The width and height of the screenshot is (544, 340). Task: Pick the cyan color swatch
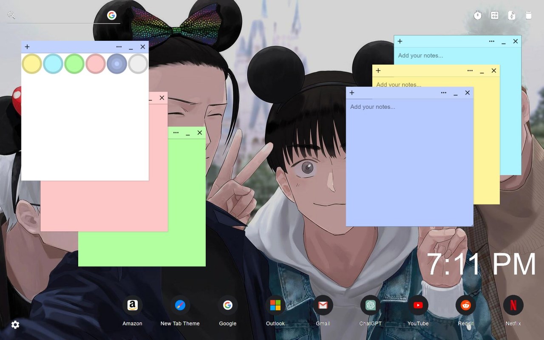tap(53, 64)
